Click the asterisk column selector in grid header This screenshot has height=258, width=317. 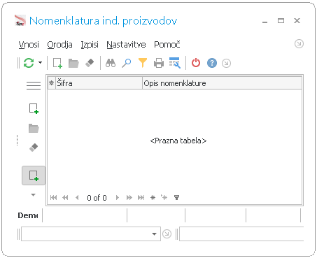52,83
